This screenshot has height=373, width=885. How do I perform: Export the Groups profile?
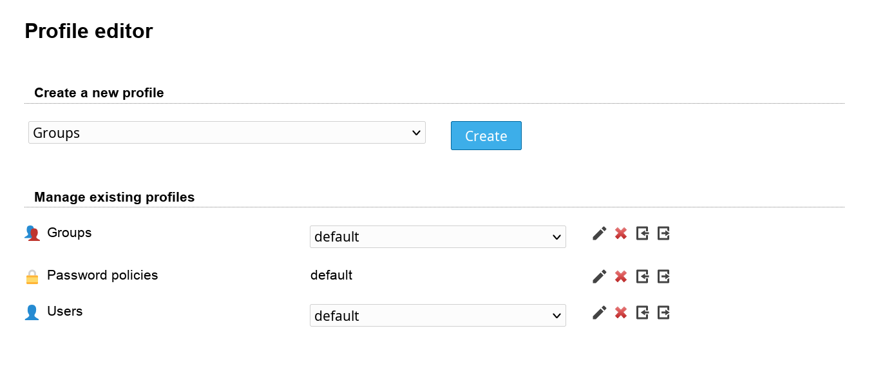663,233
